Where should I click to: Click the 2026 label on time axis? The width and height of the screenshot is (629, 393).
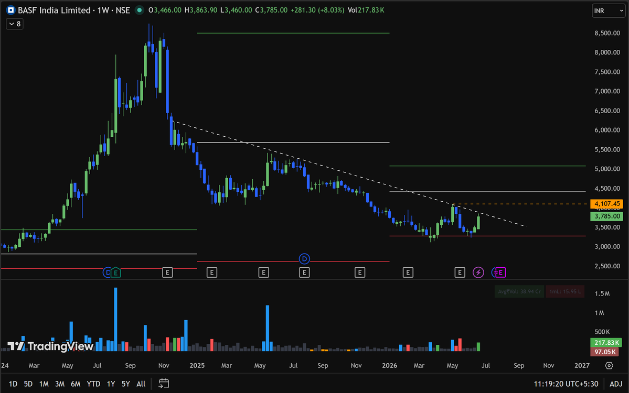389,365
